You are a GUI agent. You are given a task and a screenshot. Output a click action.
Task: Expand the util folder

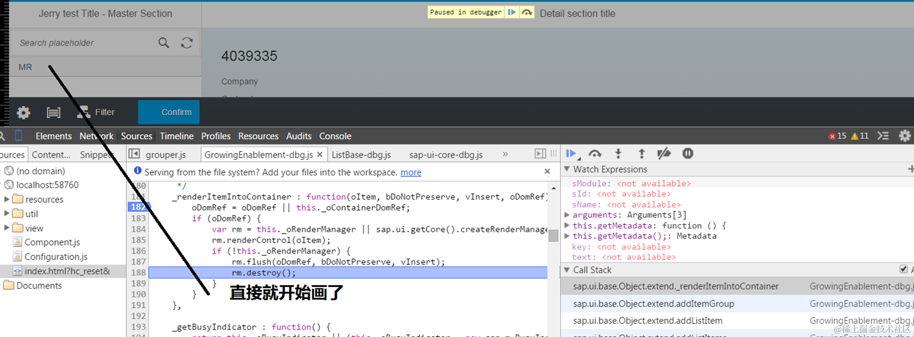[7, 213]
